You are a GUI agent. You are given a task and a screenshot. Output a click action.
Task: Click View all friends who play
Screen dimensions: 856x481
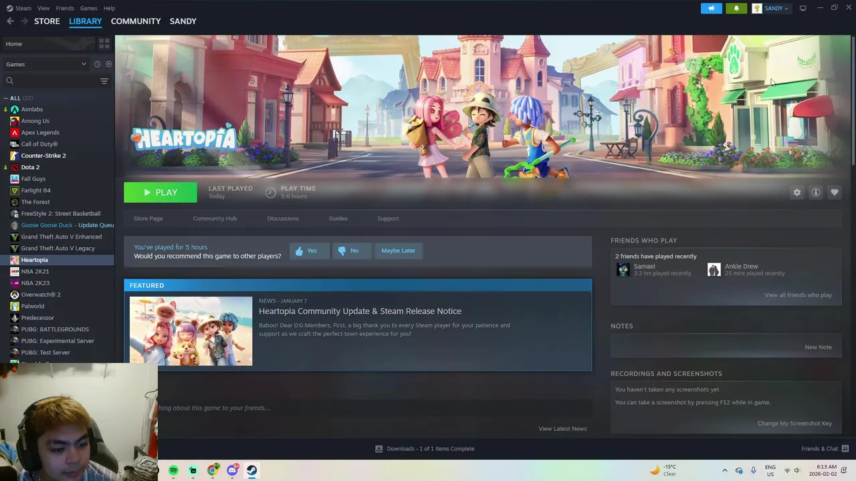click(x=798, y=295)
